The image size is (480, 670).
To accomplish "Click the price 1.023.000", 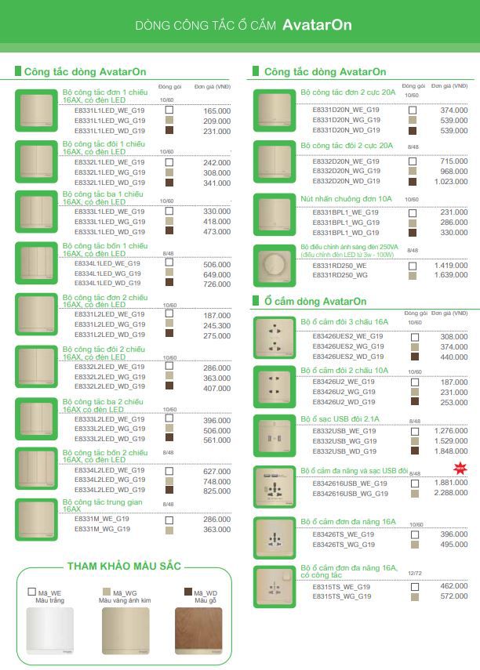I will [451, 182].
